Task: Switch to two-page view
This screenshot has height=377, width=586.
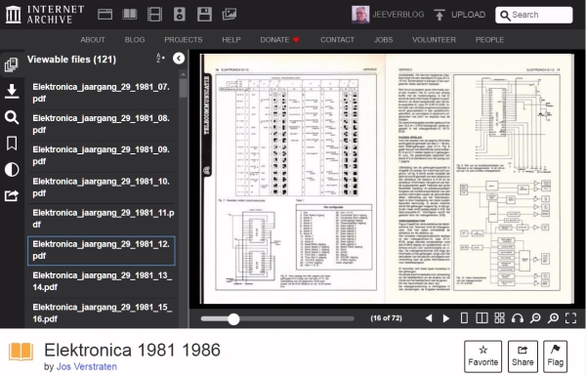Action: [481, 318]
